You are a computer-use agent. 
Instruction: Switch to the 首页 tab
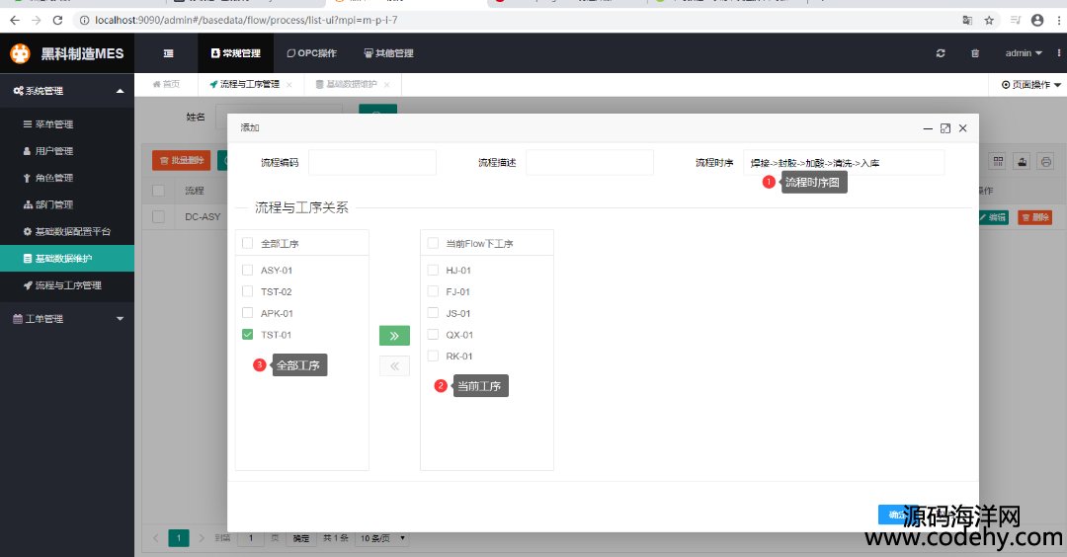[166, 84]
